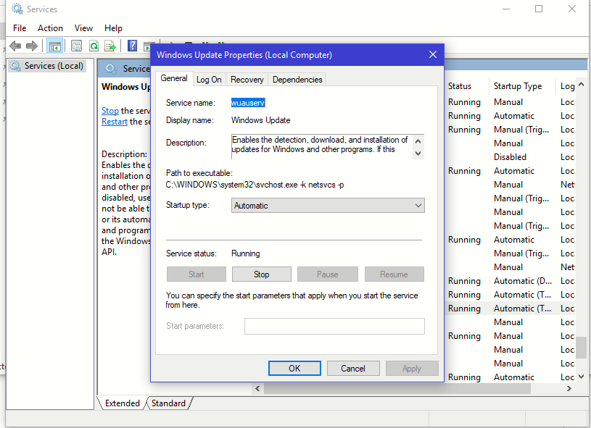Screen dimensions: 591x428
Task: Click in the Start parameters field
Action: [334, 327]
